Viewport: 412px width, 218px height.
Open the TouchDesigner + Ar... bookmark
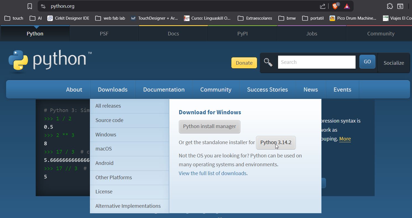pyautogui.click(x=154, y=18)
